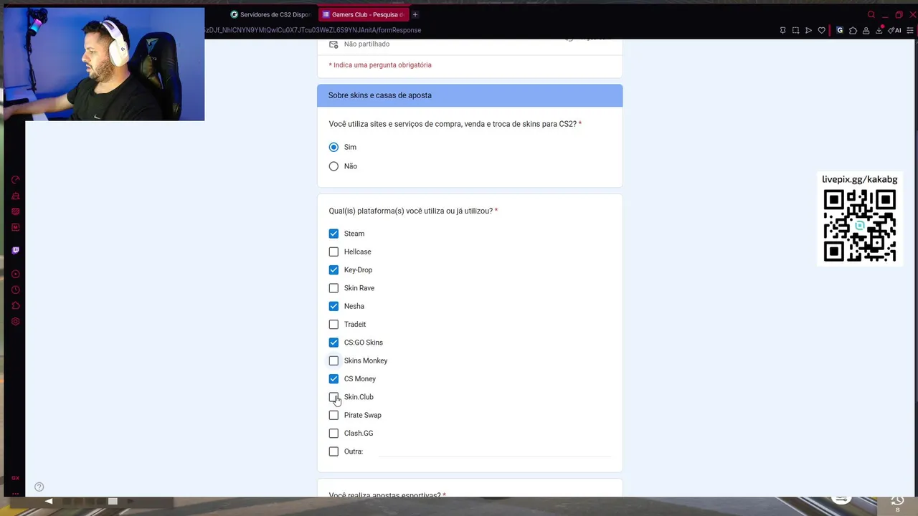Select the Sim radio option
The height and width of the screenshot is (516, 918).
click(333, 147)
